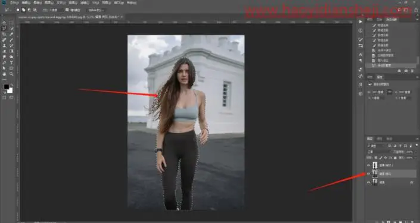Hide the 背景 拷贝 2 layer
Screen dimensions: 420x223
click(x=368, y=165)
